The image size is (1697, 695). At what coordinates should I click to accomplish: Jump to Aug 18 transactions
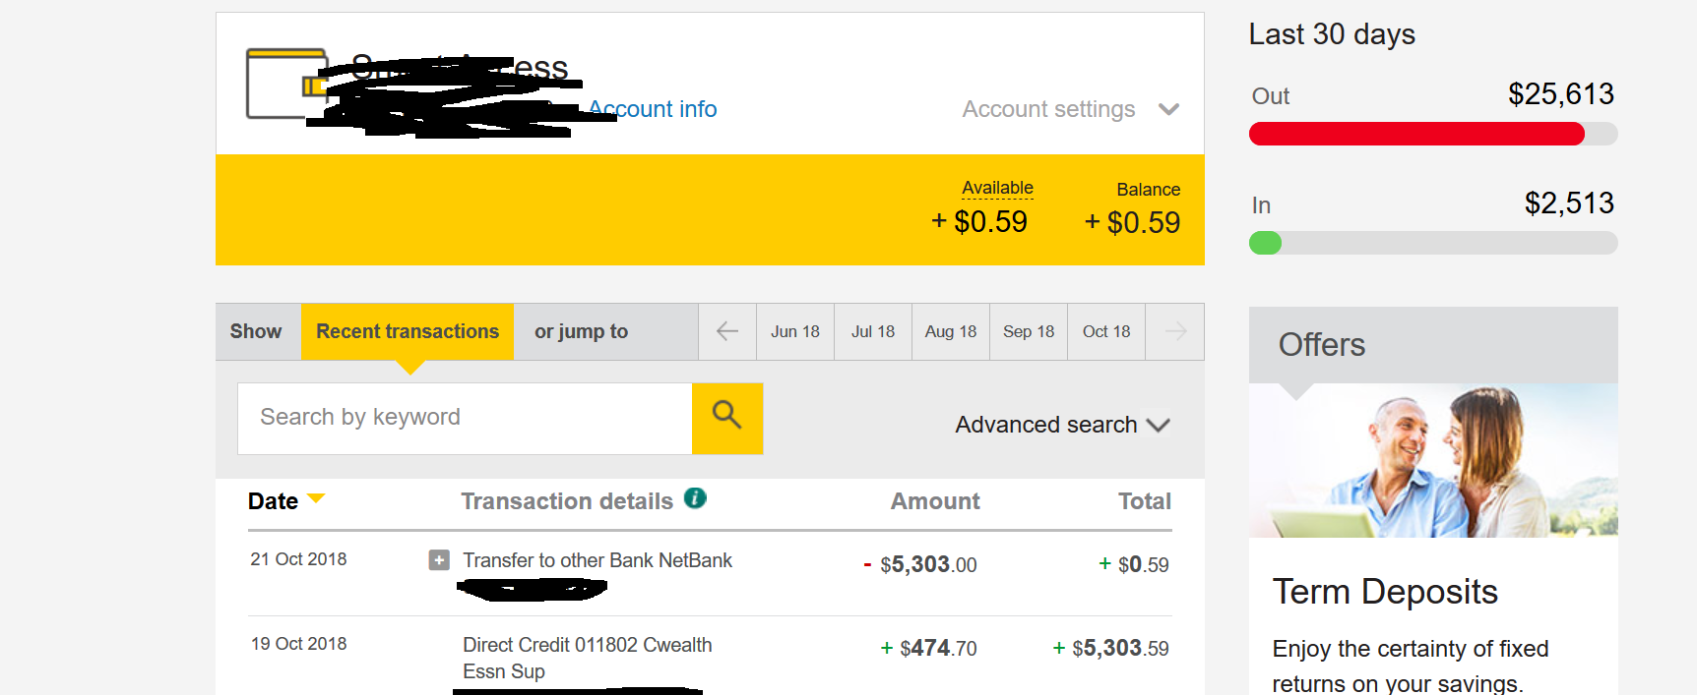coord(951,331)
